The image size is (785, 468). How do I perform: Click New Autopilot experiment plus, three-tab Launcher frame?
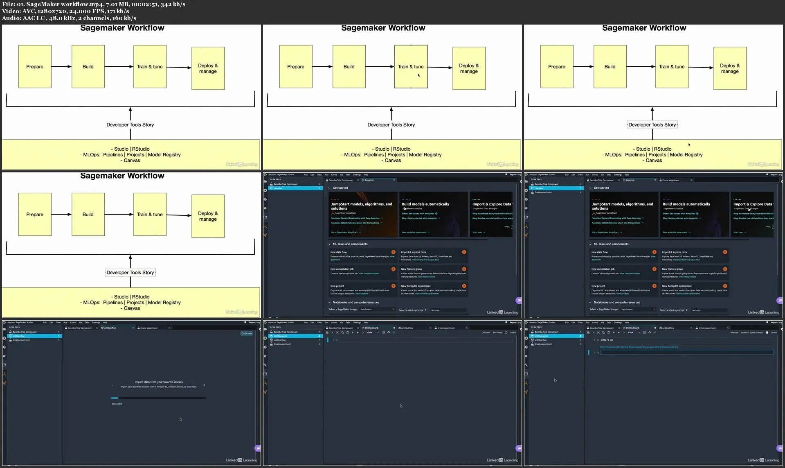pos(725,286)
